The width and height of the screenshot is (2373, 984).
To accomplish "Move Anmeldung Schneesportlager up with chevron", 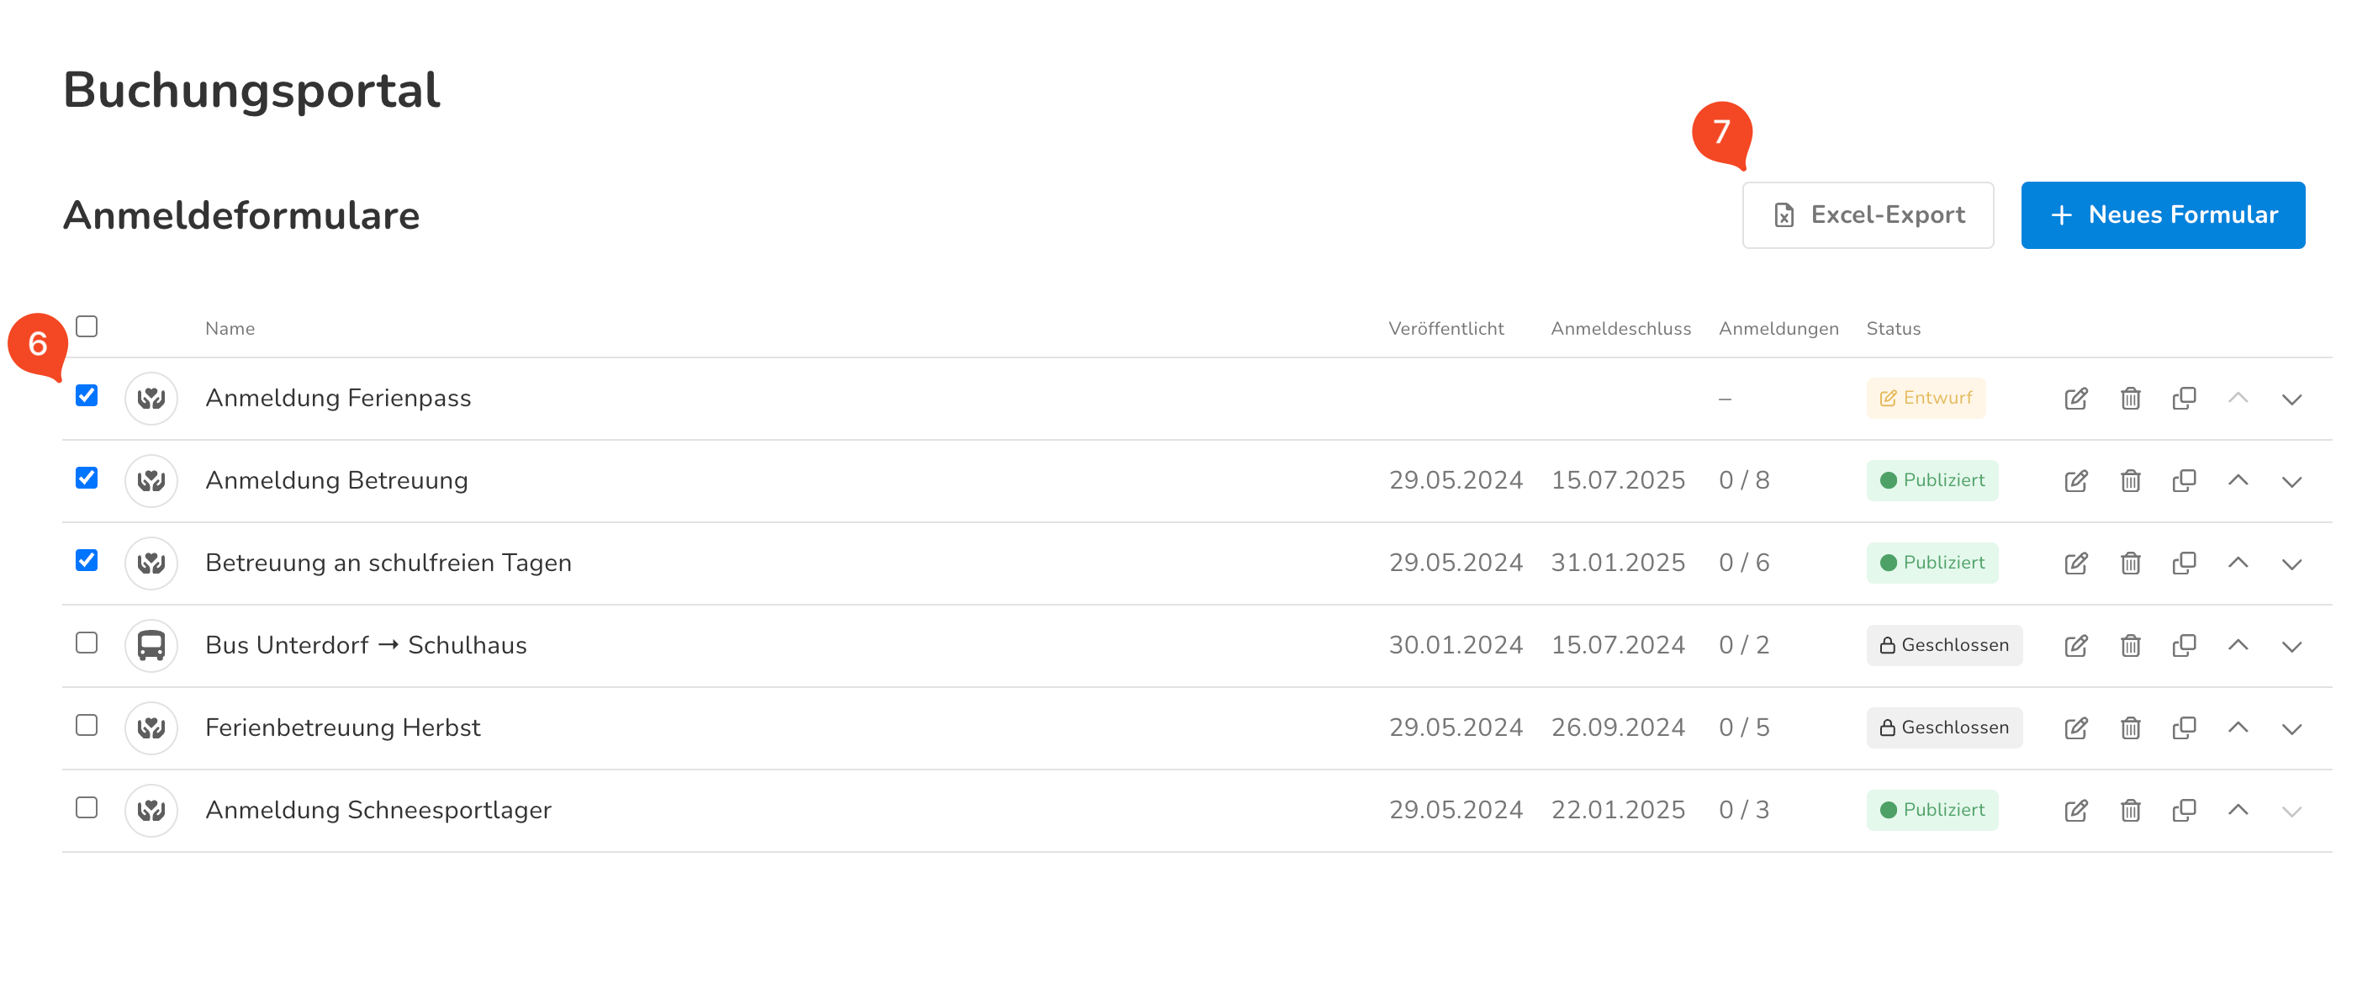I will 2238,810.
